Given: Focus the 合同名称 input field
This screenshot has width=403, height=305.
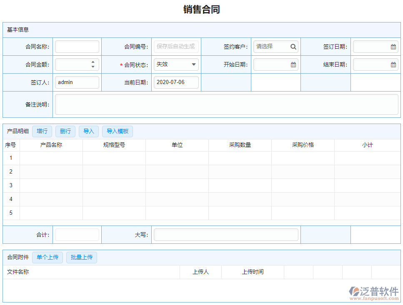Looking at the screenshot, I should pyautogui.click(x=77, y=47).
